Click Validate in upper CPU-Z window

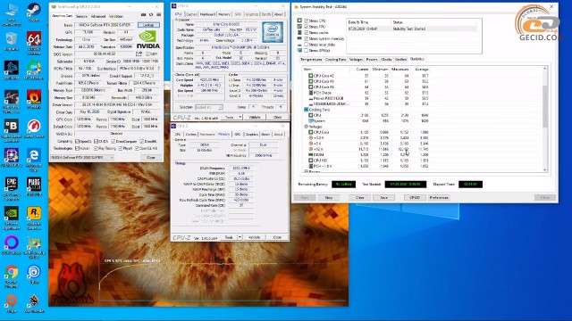pyautogui.click(x=255, y=117)
